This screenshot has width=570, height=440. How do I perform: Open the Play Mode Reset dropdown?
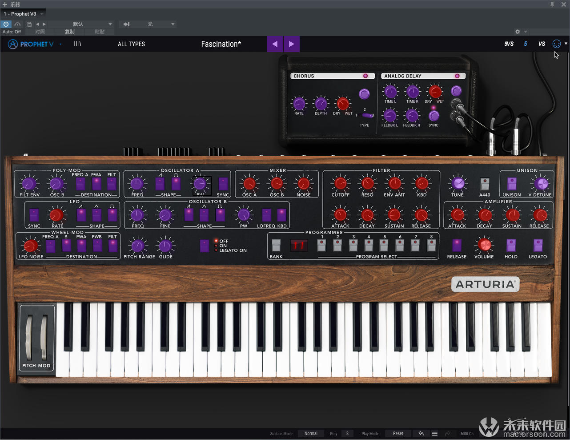[x=398, y=433]
